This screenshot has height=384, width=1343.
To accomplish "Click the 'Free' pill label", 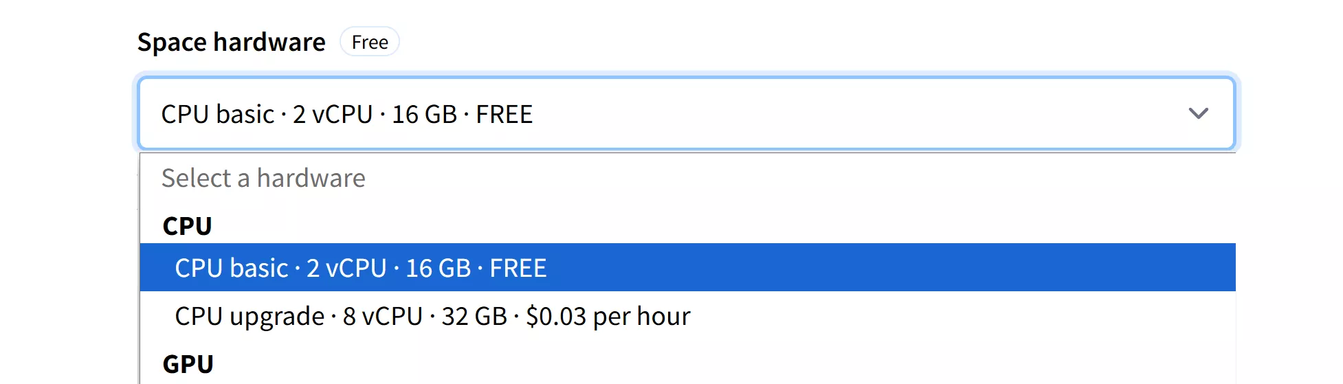I will [370, 42].
